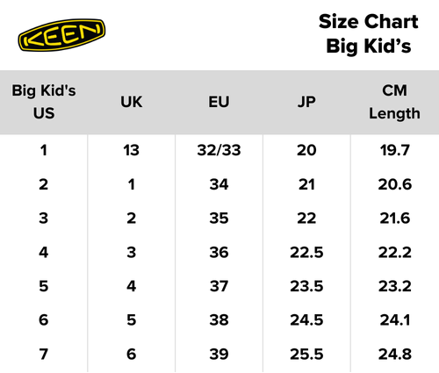This screenshot has width=439, height=373.
Task: Select the JP column header
Action: point(306,102)
